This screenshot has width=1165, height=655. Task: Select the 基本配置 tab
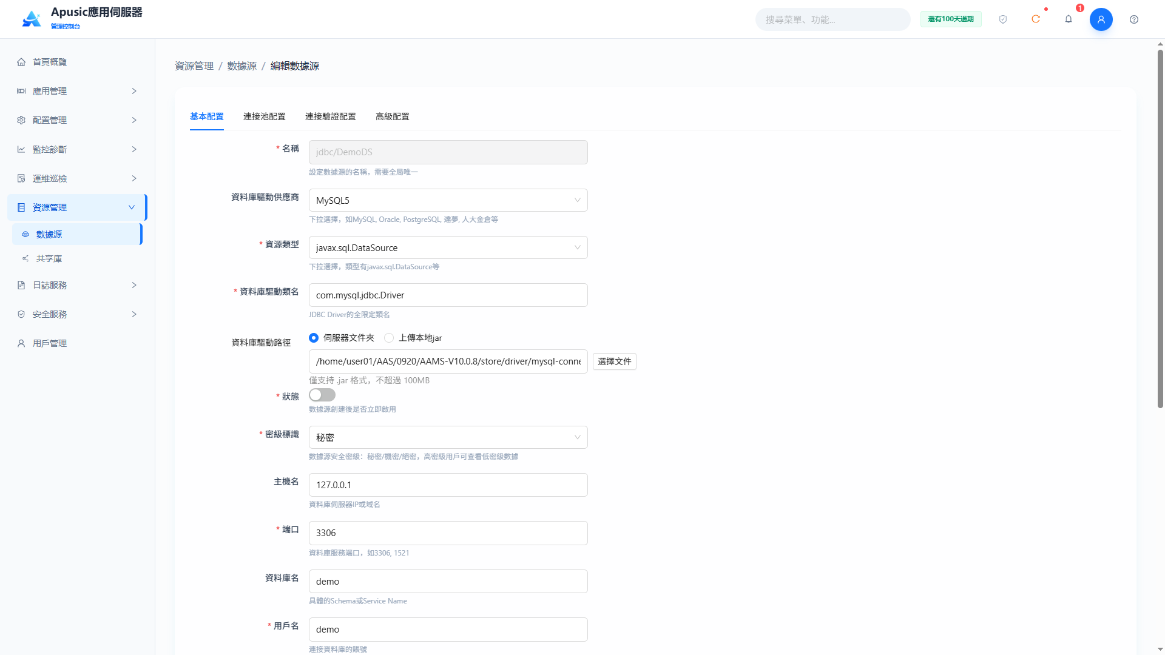pos(206,116)
